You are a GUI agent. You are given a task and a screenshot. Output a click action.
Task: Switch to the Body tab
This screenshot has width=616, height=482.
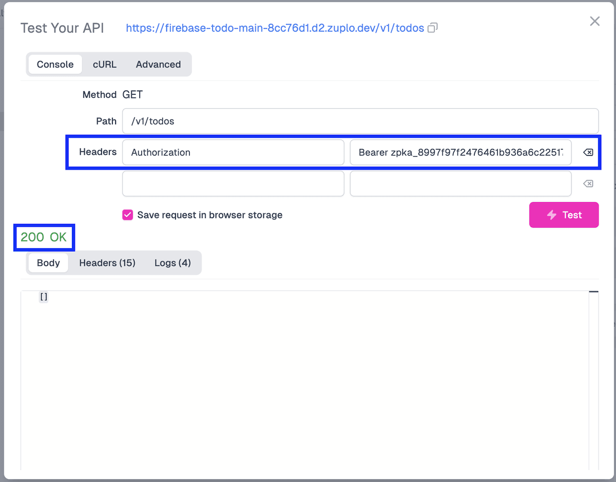pyautogui.click(x=48, y=263)
